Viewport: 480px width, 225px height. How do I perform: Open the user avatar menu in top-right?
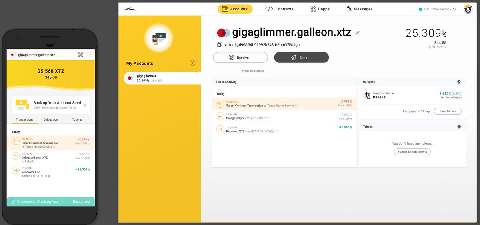[x=468, y=9]
